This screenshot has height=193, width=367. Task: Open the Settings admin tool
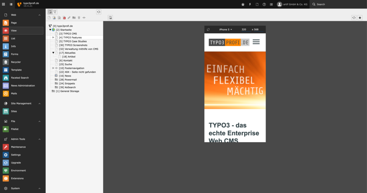pyautogui.click(x=22, y=155)
